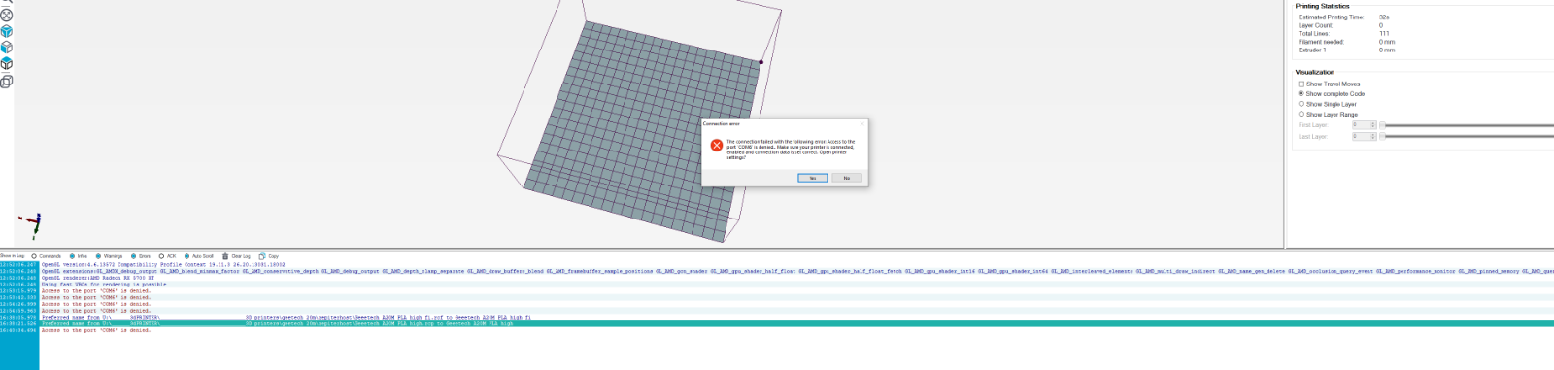Click the parallel projection cube icon
The height and width of the screenshot is (370, 1554).
pos(6,81)
